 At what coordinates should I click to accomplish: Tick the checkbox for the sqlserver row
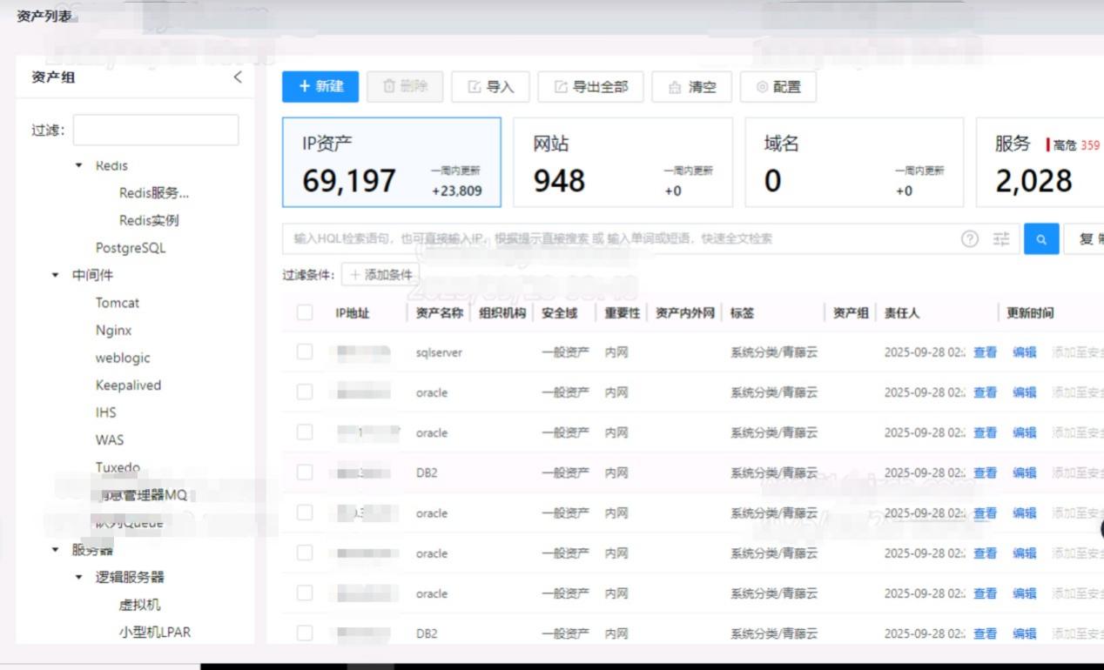pos(305,352)
